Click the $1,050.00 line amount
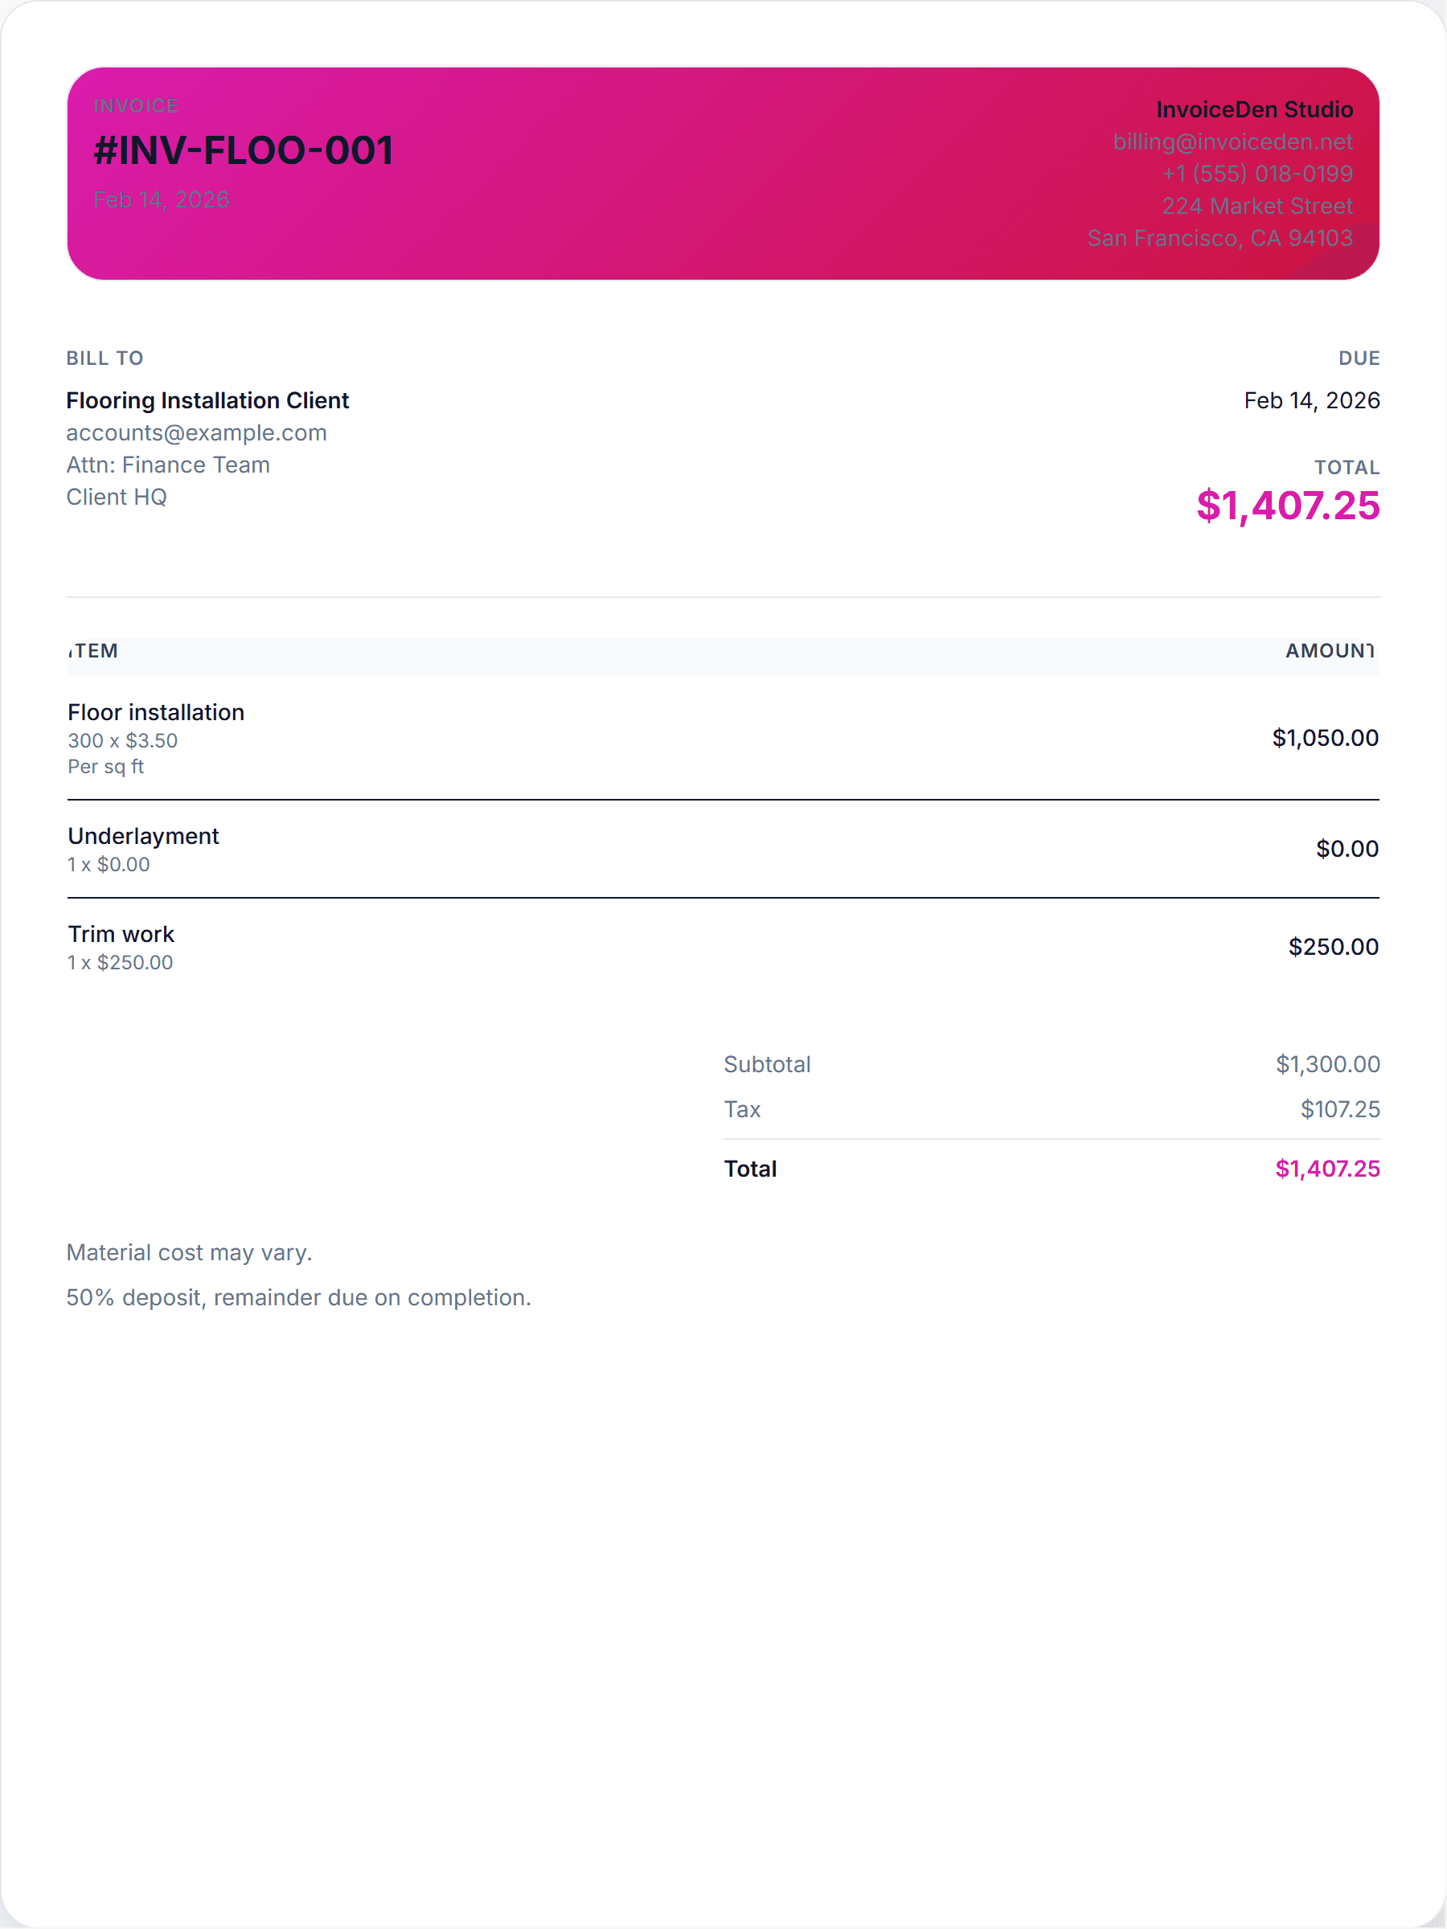 click(x=1324, y=738)
